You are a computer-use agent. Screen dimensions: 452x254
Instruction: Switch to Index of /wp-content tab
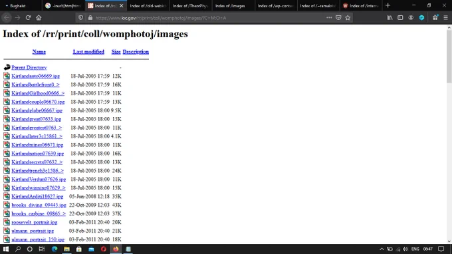click(275, 5)
